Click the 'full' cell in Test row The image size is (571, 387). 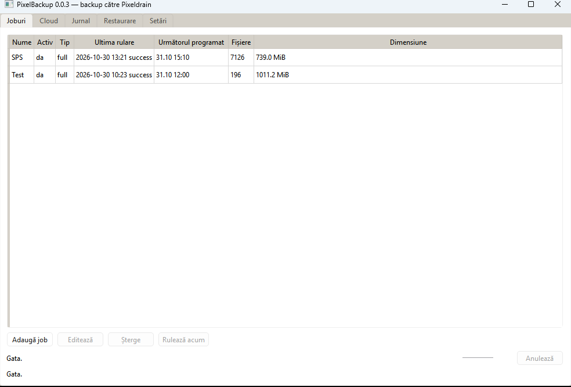[x=65, y=75]
